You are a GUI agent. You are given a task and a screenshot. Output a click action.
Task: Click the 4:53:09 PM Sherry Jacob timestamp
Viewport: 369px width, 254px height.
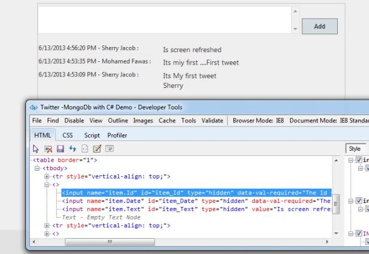point(89,74)
